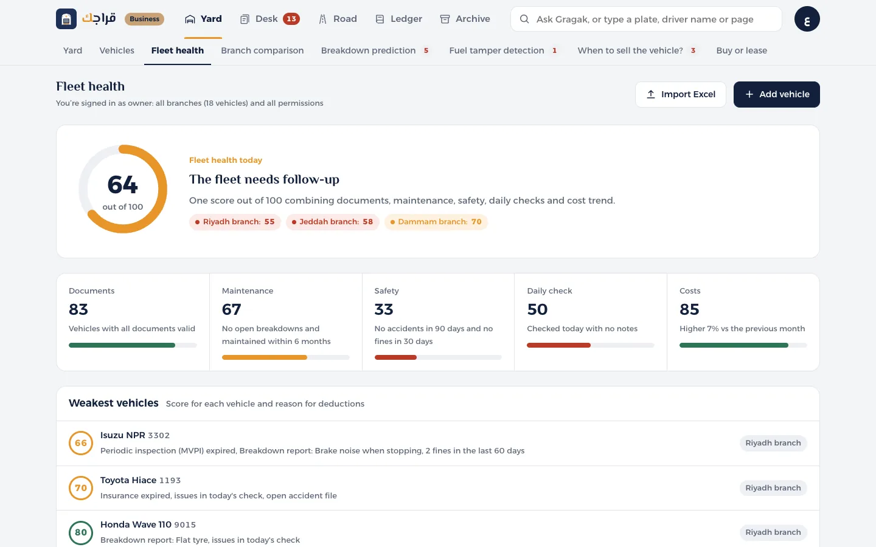This screenshot has height=547, width=876.
Task: Open the Buy or lease tab
Action: [x=742, y=50]
